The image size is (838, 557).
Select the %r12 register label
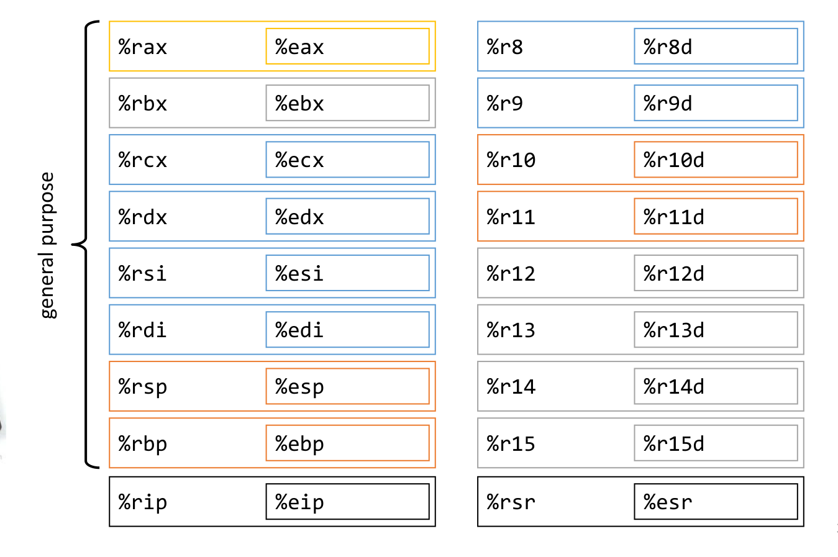(x=511, y=273)
